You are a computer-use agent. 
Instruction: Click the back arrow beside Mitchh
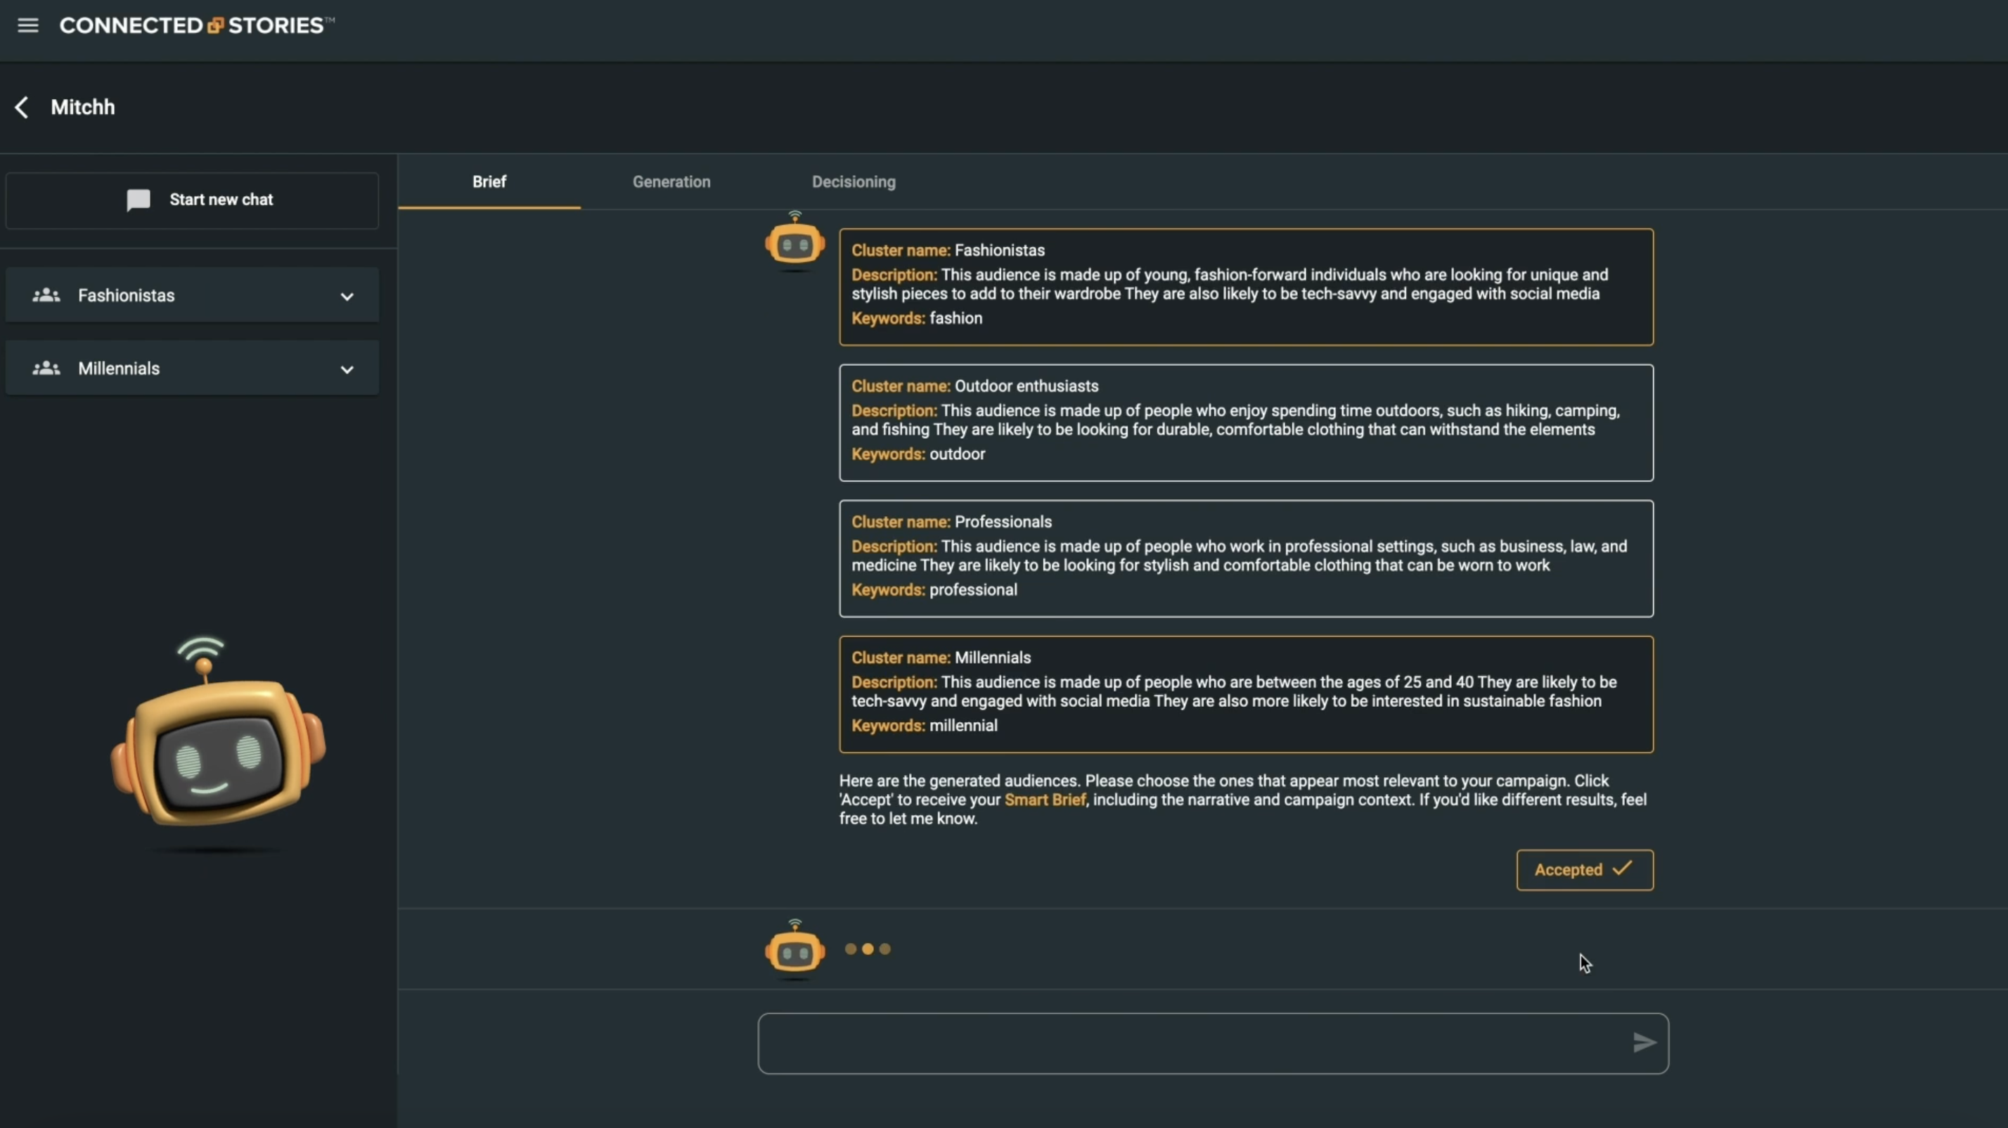(22, 107)
